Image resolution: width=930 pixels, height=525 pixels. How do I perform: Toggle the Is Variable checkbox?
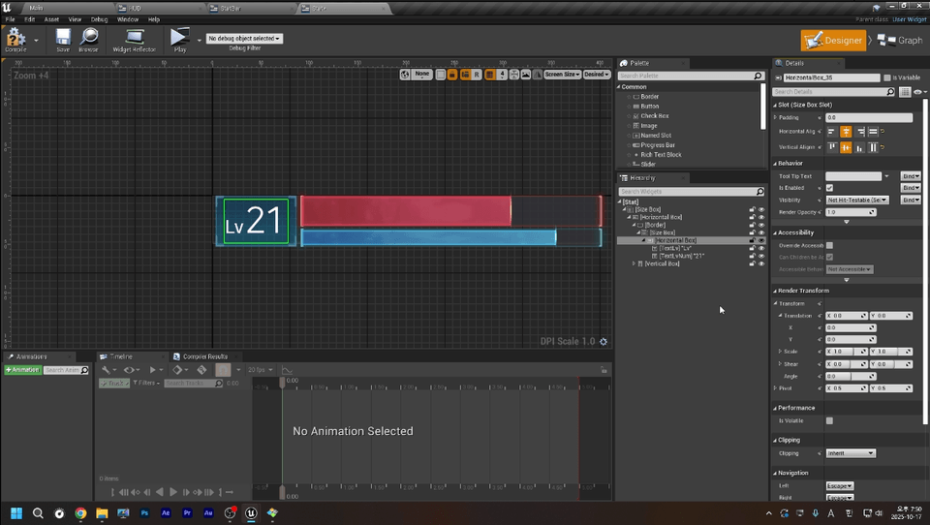887,77
